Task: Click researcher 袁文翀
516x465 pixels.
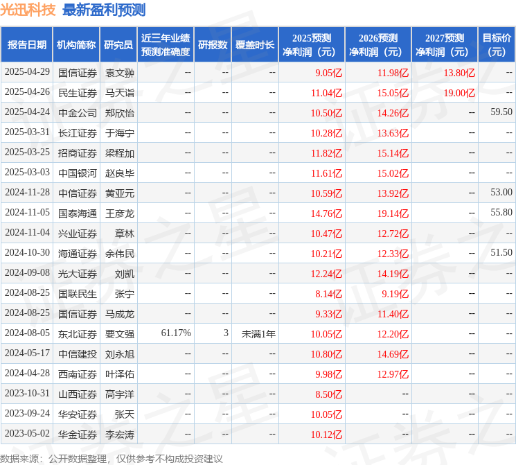Action: 120,73
